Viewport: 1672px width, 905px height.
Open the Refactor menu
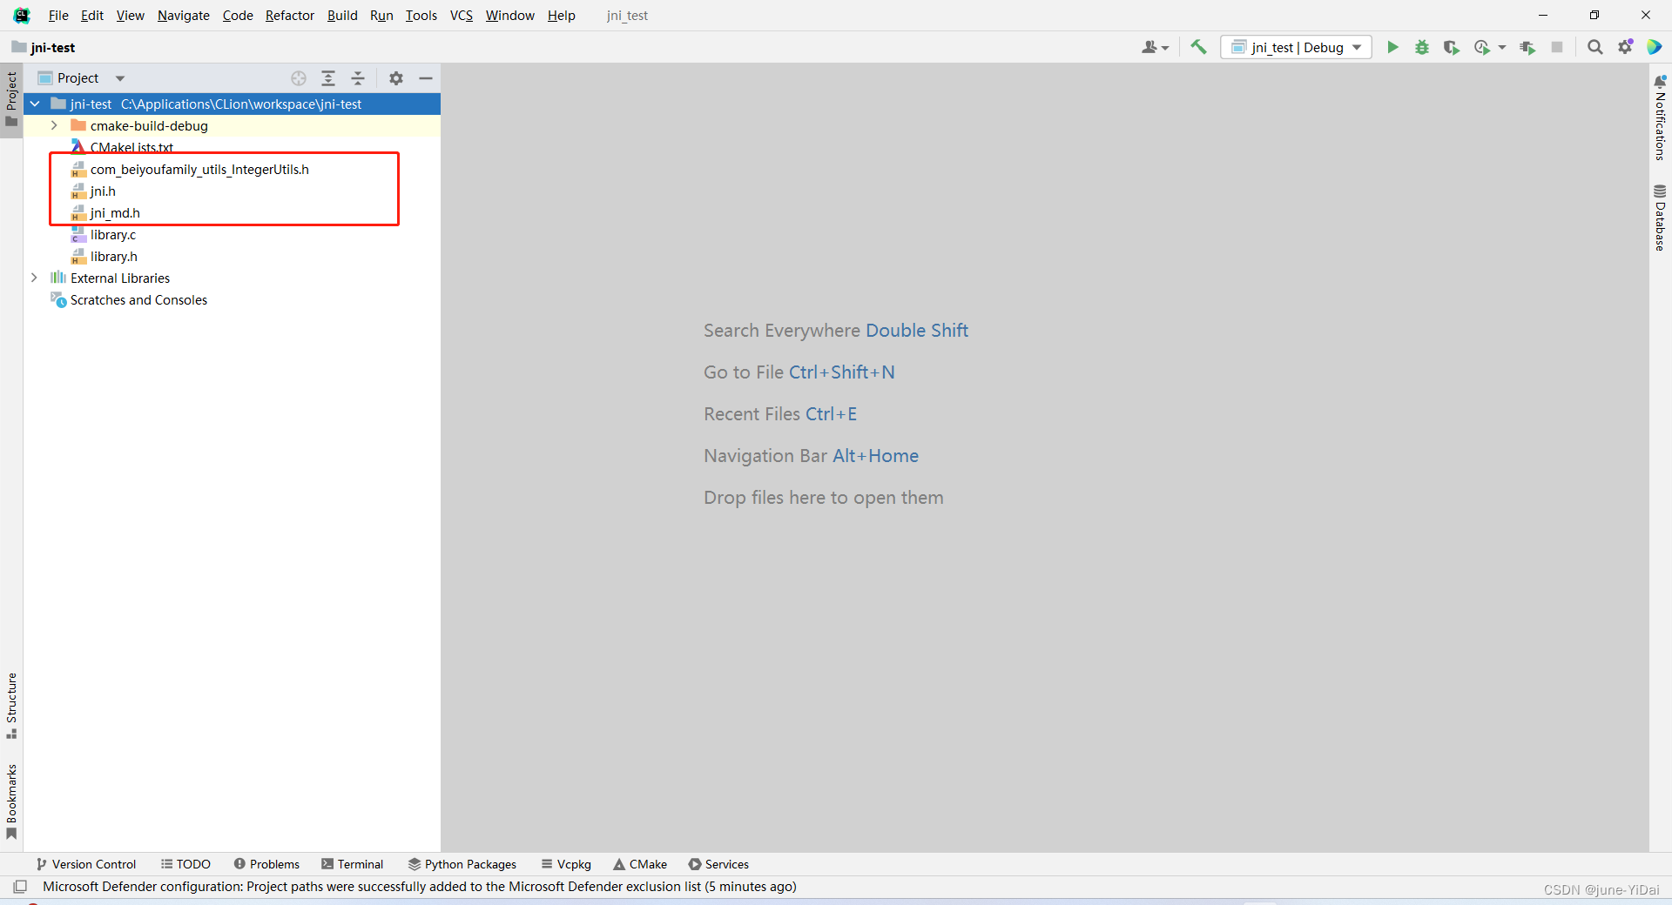click(290, 16)
